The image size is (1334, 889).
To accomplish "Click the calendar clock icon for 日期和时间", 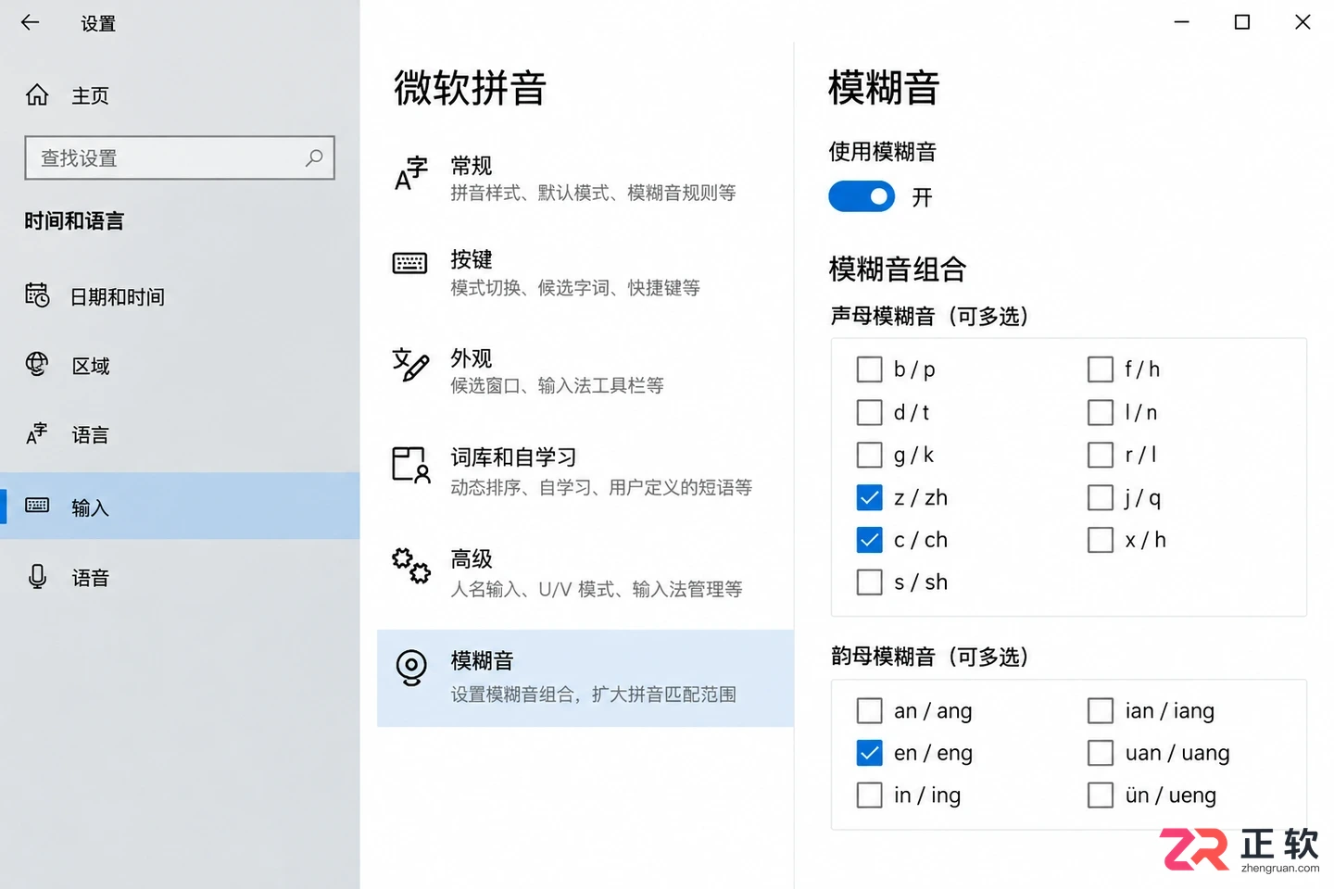I will pyautogui.click(x=37, y=295).
